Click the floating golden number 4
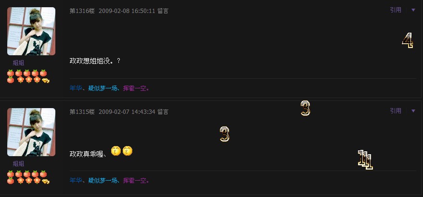This screenshot has height=197, width=423. click(408, 40)
